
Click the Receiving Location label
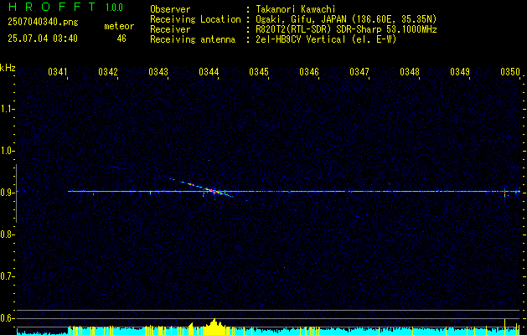click(x=195, y=19)
